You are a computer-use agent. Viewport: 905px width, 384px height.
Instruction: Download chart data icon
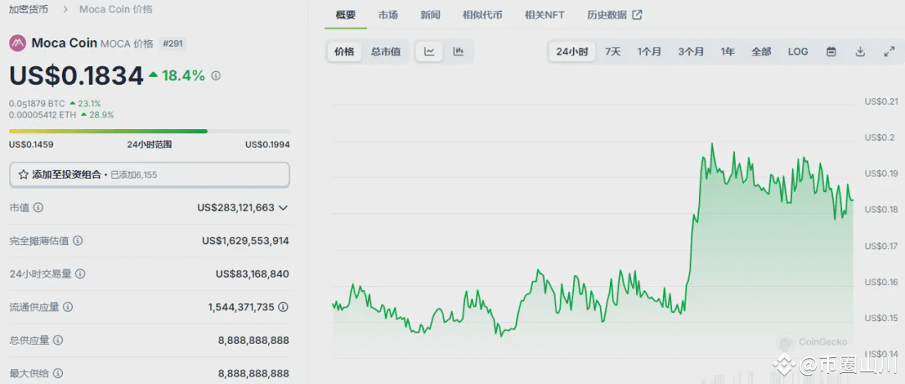click(860, 52)
